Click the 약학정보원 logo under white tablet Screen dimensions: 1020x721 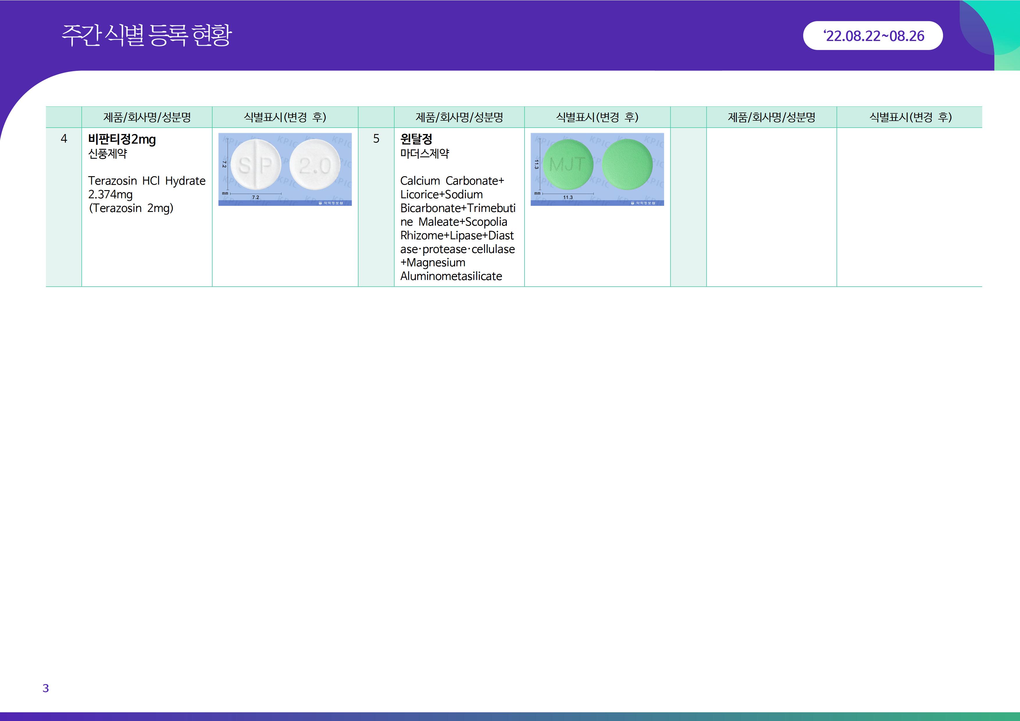[x=331, y=203]
